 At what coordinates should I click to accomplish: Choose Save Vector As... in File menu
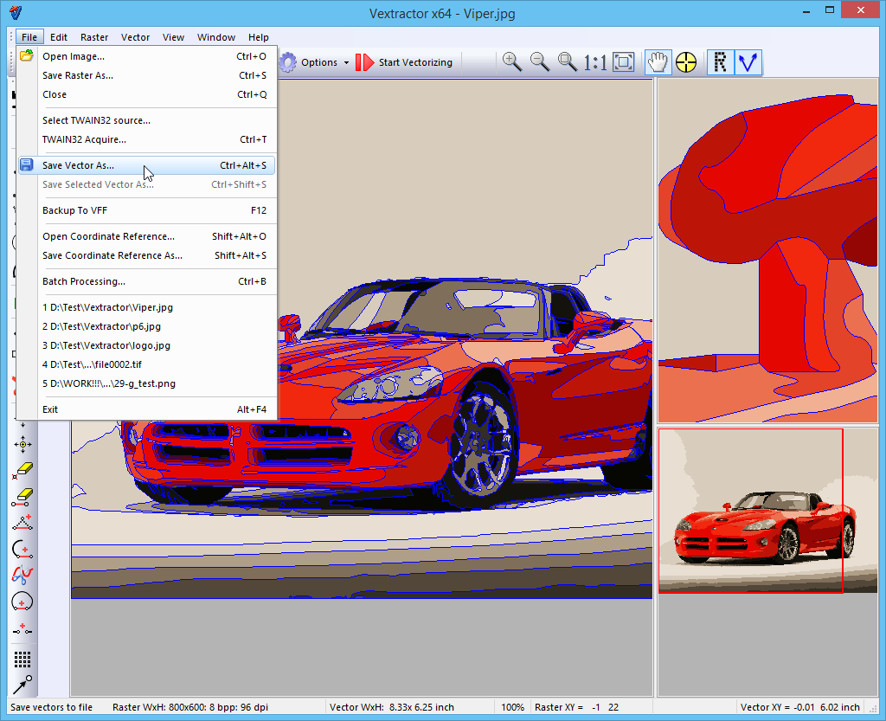[78, 165]
